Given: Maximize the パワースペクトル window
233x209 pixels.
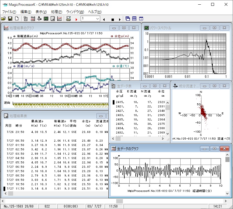Looking at the screenshot, I should coord(215,28).
